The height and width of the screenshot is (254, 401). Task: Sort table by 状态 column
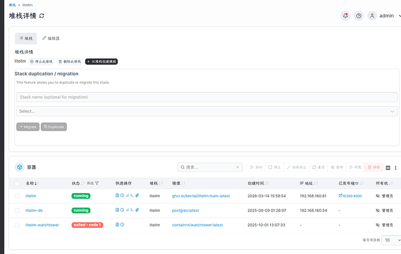78,183
